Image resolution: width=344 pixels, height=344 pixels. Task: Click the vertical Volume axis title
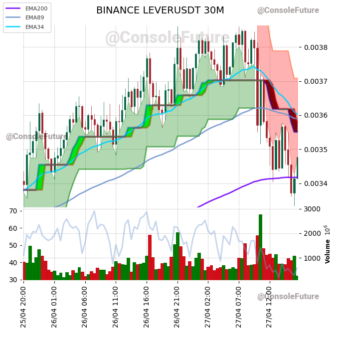tap(328, 251)
